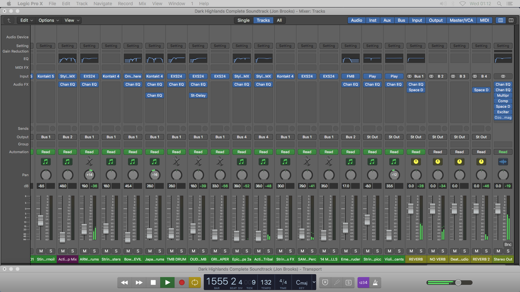Open Space D plugin on REVERB 2 channel

pyautogui.click(x=481, y=90)
